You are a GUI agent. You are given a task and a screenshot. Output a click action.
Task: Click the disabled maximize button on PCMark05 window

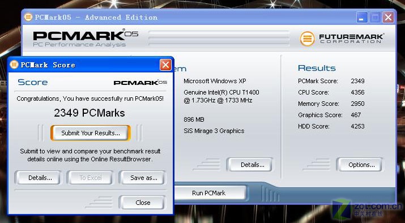[375, 18]
